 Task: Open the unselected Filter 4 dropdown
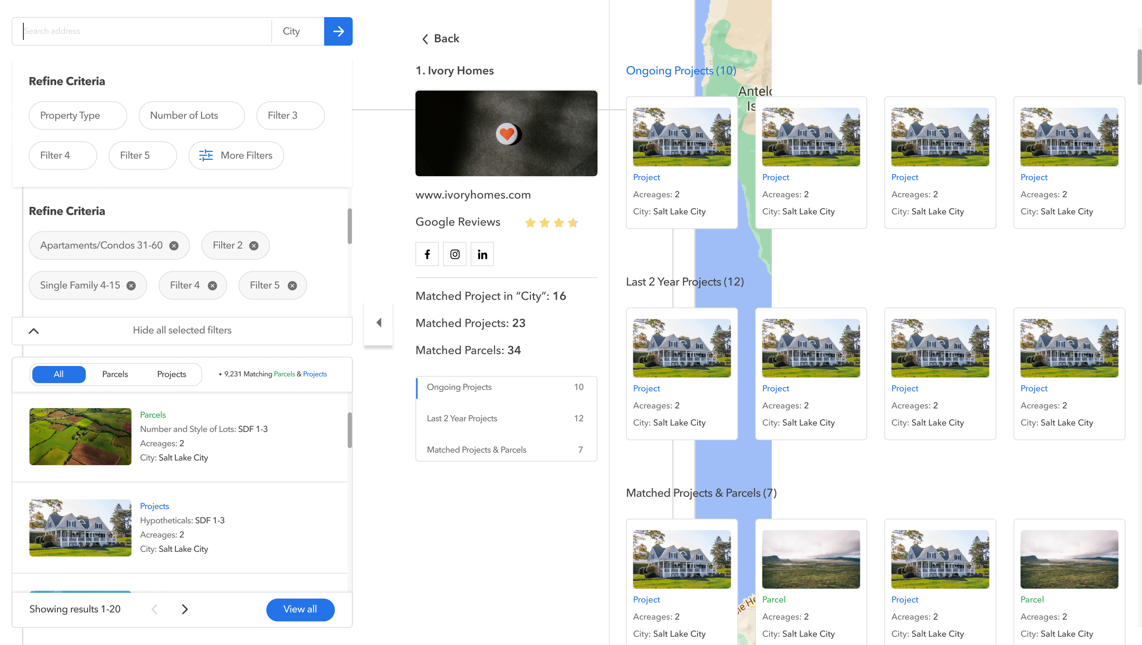(x=63, y=155)
